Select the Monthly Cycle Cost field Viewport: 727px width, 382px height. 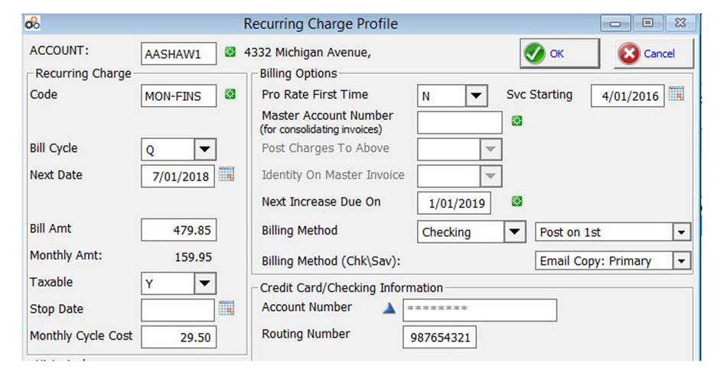tap(178, 337)
